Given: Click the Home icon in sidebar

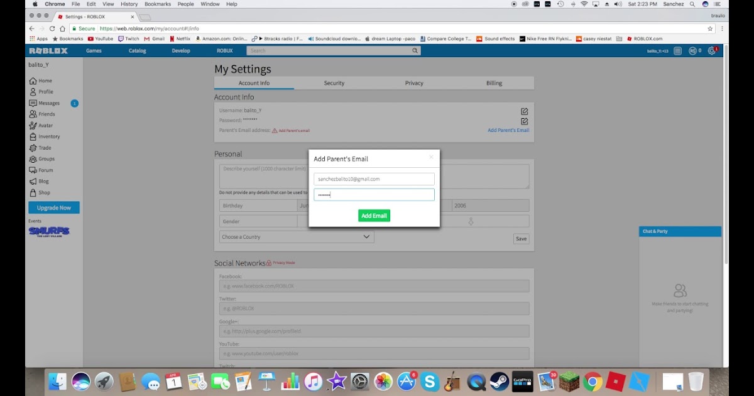Looking at the screenshot, I should click(33, 80).
